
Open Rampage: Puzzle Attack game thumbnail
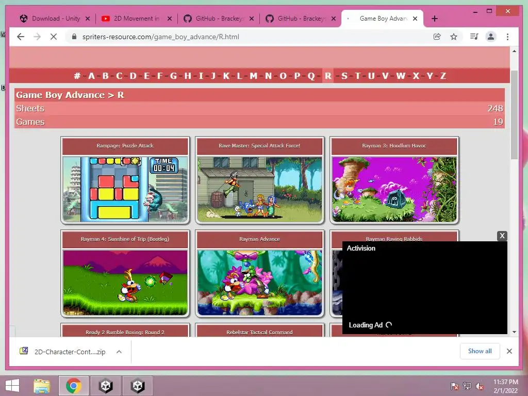125,189
